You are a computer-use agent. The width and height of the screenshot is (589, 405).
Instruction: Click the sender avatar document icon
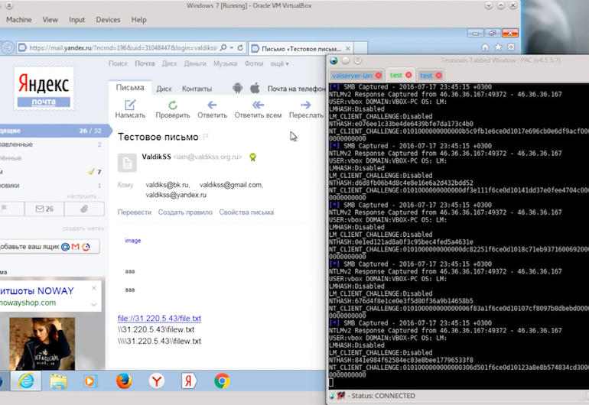[x=127, y=163]
